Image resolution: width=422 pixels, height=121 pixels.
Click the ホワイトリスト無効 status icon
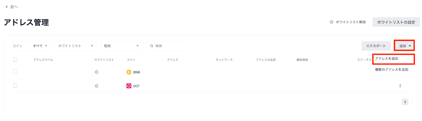click(x=332, y=22)
